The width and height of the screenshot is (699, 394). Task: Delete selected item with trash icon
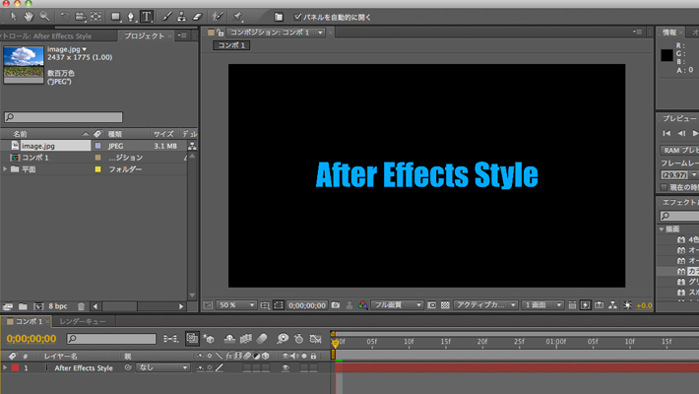(81, 306)
